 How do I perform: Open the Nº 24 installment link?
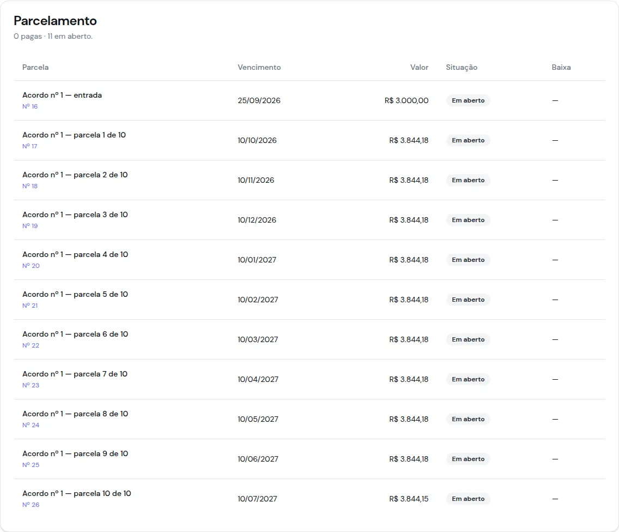tap(31, 425)
